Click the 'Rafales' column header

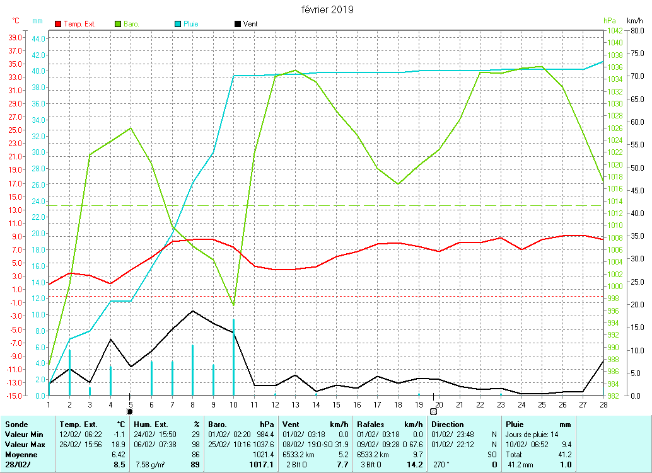point(372,425)
